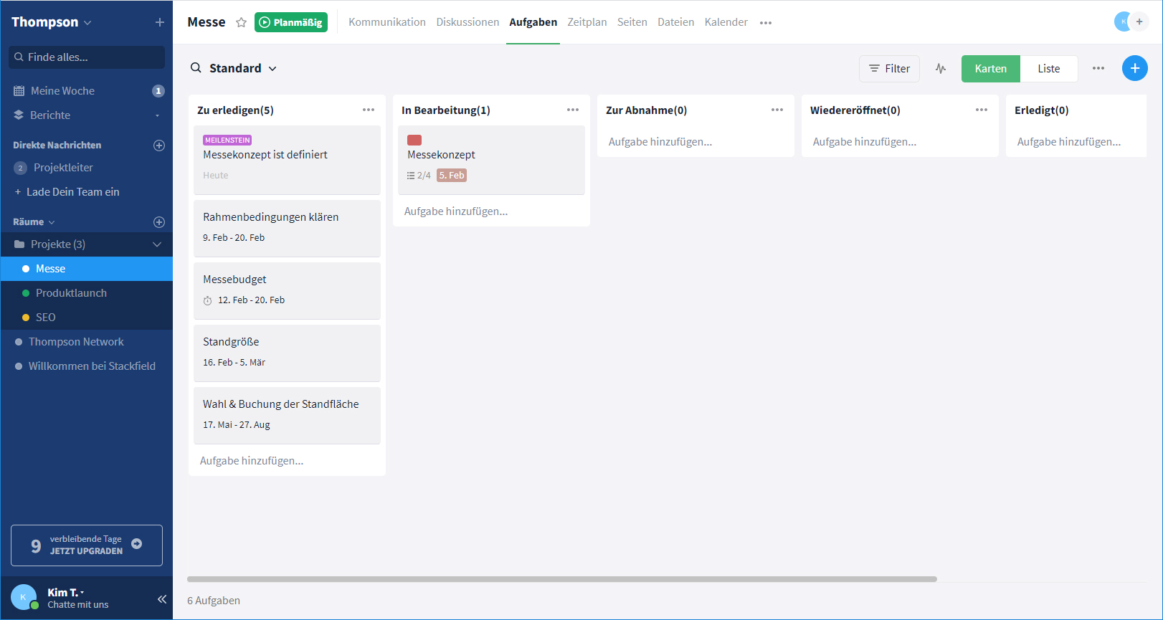
Task: Click the plus icon next to Thompson
Action: point(159,22)
